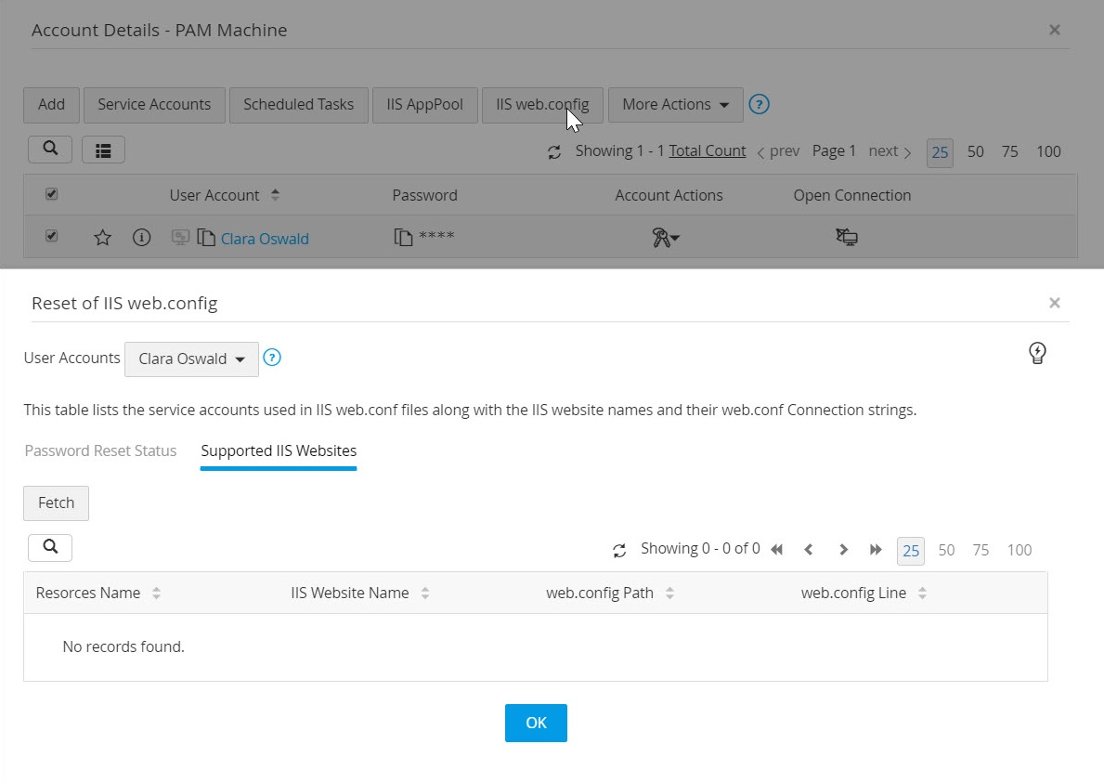Click the OK button
This screenshot has width=1104, height=783.
click(536, 723)
